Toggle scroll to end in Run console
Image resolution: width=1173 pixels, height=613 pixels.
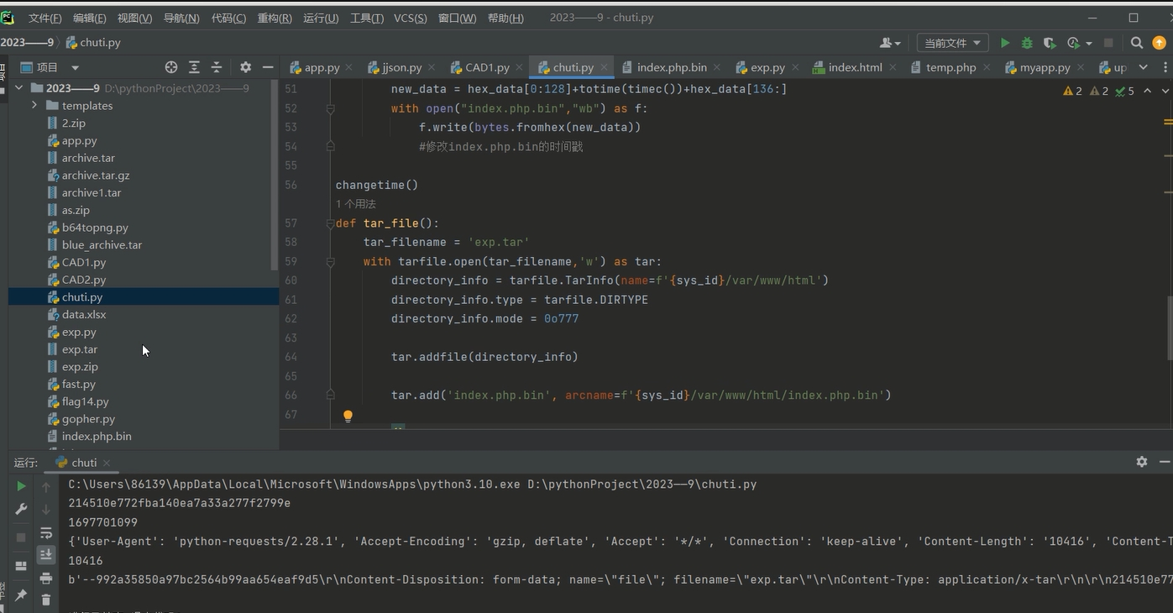pyautogui.click(x=46, y=555)
